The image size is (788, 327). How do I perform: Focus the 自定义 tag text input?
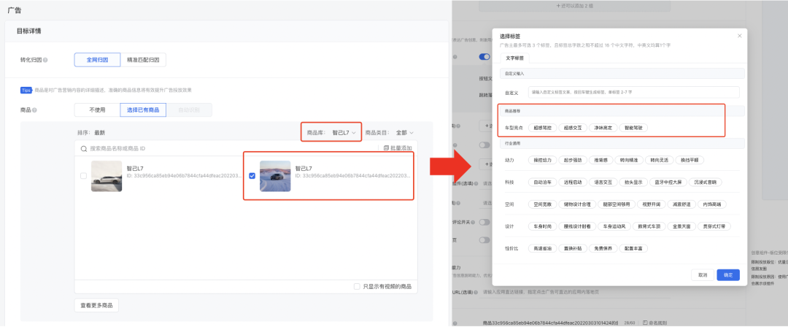[634, 92]
